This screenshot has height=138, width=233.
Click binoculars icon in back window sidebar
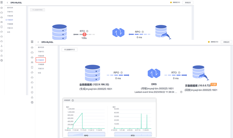coord(2,22)
